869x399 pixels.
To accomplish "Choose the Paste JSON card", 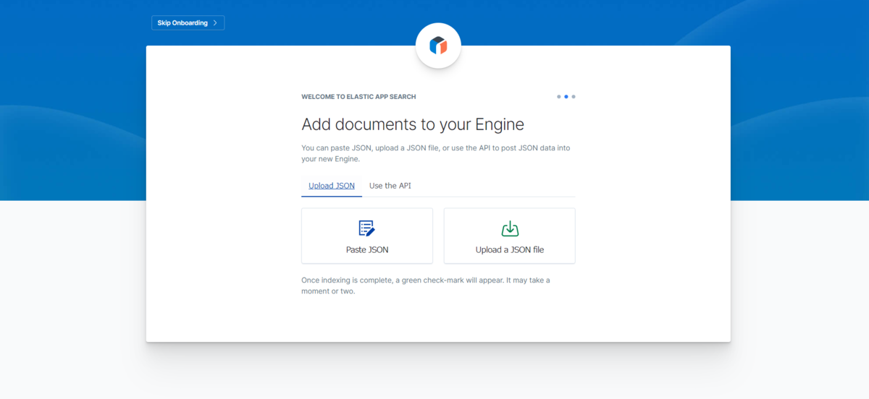I will point(367,236).
